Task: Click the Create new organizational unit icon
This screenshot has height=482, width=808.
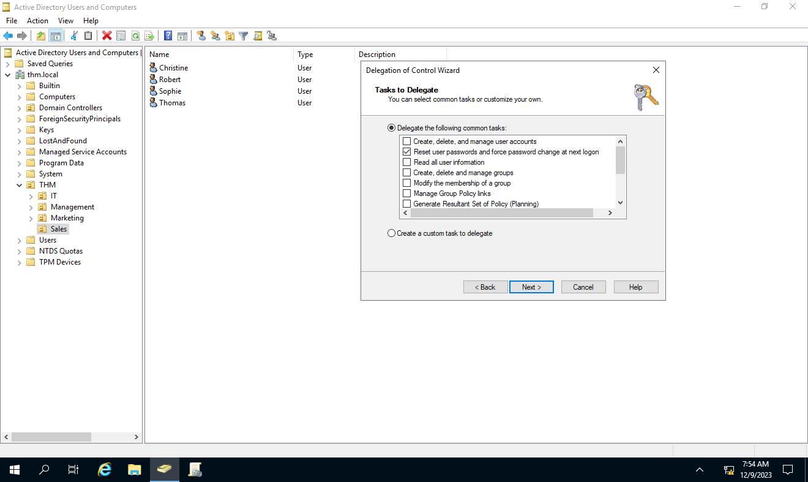Action: 230,36
